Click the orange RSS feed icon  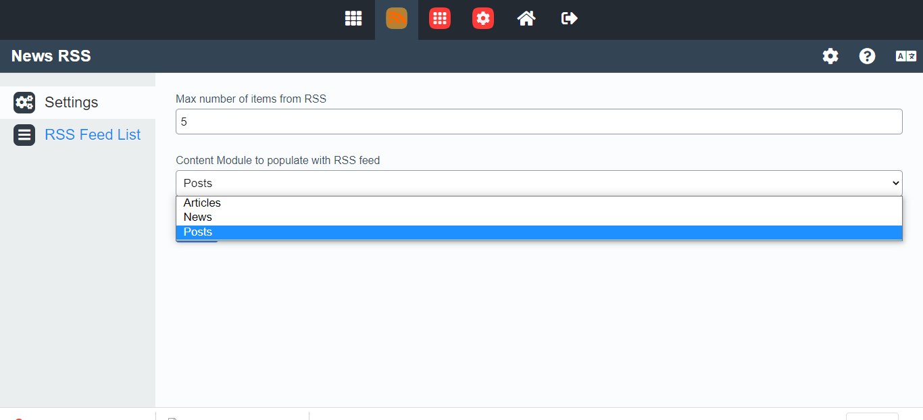397,18
